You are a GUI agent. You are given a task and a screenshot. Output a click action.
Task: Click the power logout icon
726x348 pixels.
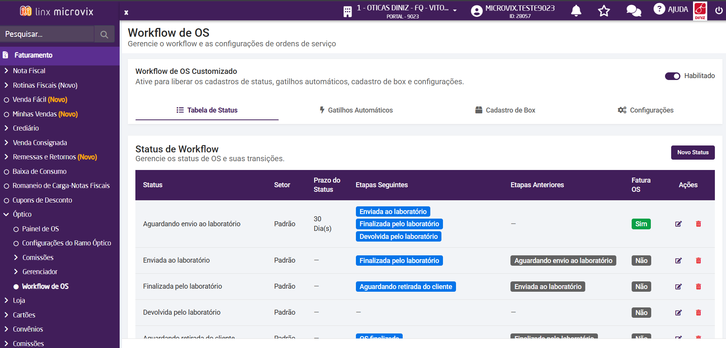[x=719, y=11]
